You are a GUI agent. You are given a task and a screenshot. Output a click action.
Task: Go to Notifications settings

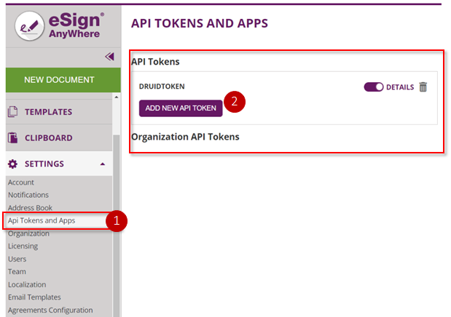(28, 195)
